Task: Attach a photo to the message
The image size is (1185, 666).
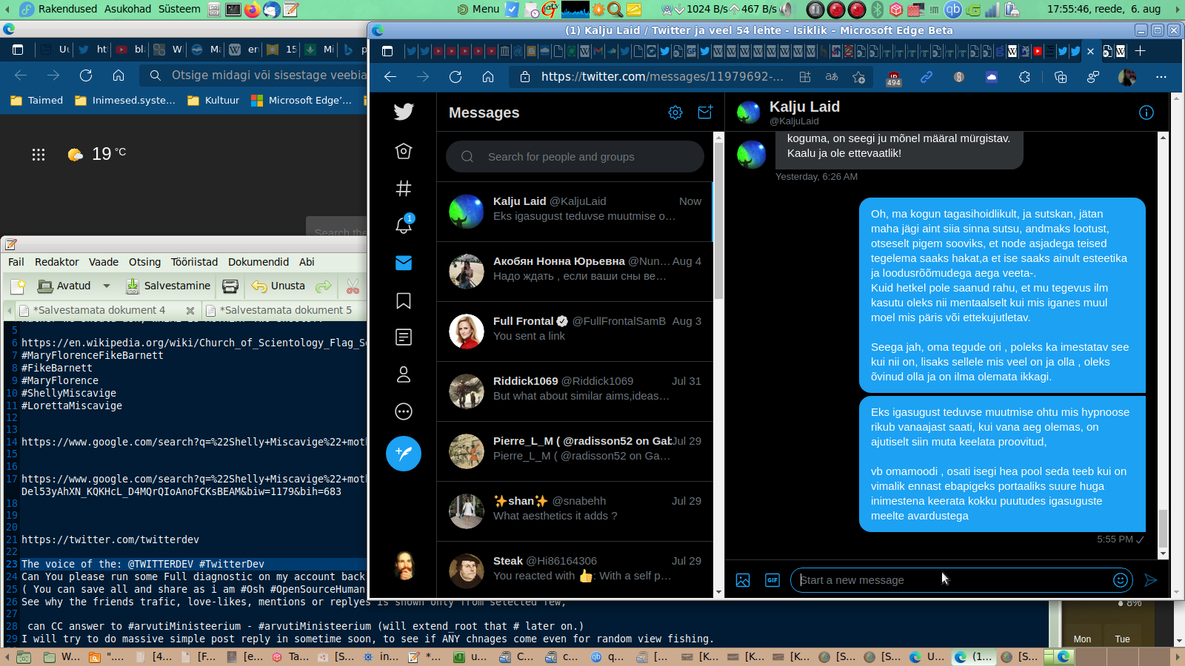Action: pyautogui.click(x=743, y=580)
